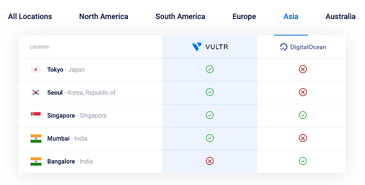Open the Australia tab
The height and width of the screenshot is (185, 365).
point(340,17)
